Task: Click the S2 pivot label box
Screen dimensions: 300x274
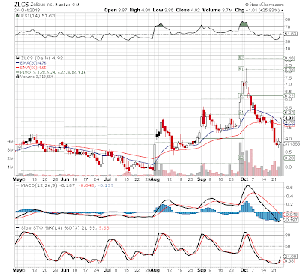Action: click(x=241, y=158)
